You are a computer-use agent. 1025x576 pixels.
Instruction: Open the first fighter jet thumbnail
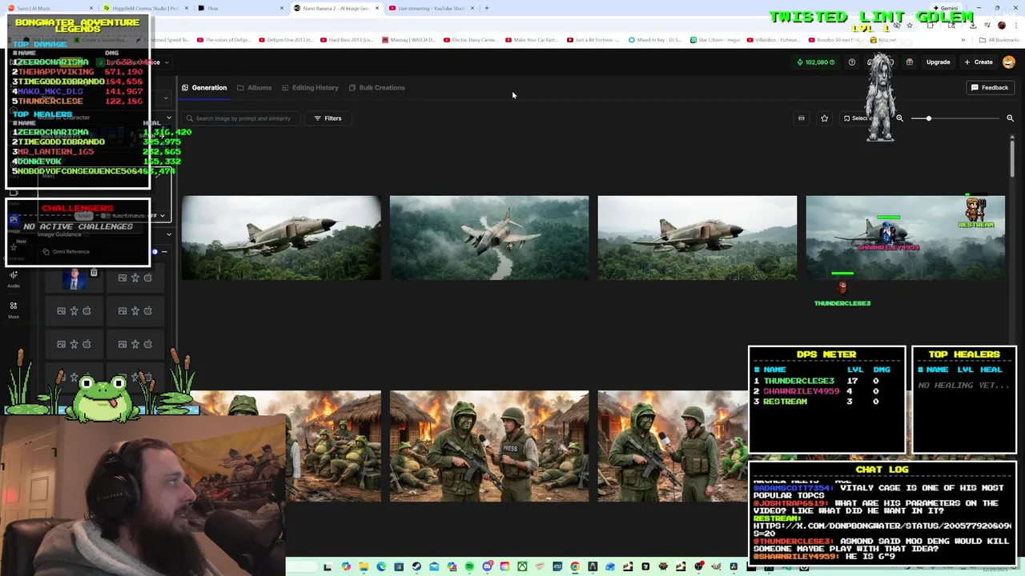pos(281,238)
